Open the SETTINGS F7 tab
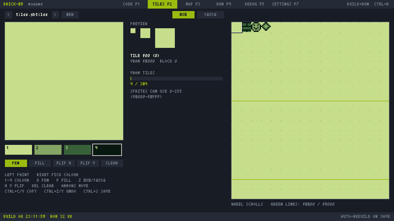This screenshot has height=221, width=394. pyautogui.click(x=285, y=4)
